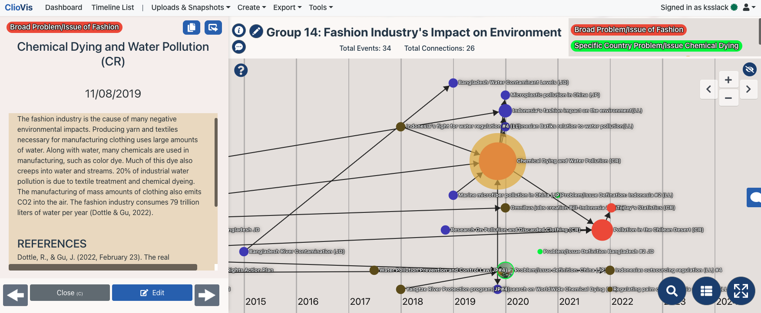Open the timeline info icon
The width and height of the screenshot is (761, 313).
tap(239, 30)
